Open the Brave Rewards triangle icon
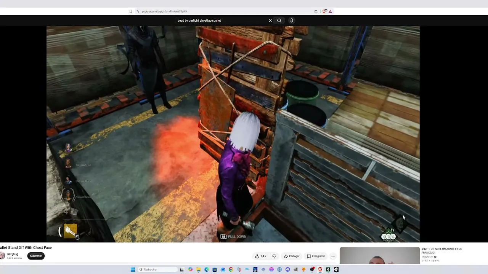This screenshot has width=488, height=274. click(x=330, y=11)
